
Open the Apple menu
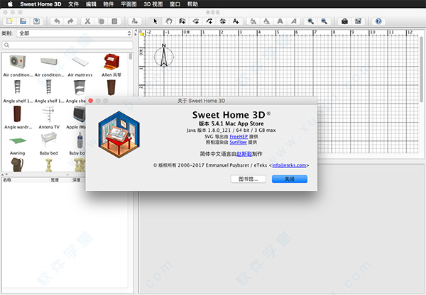click(10, 4)
